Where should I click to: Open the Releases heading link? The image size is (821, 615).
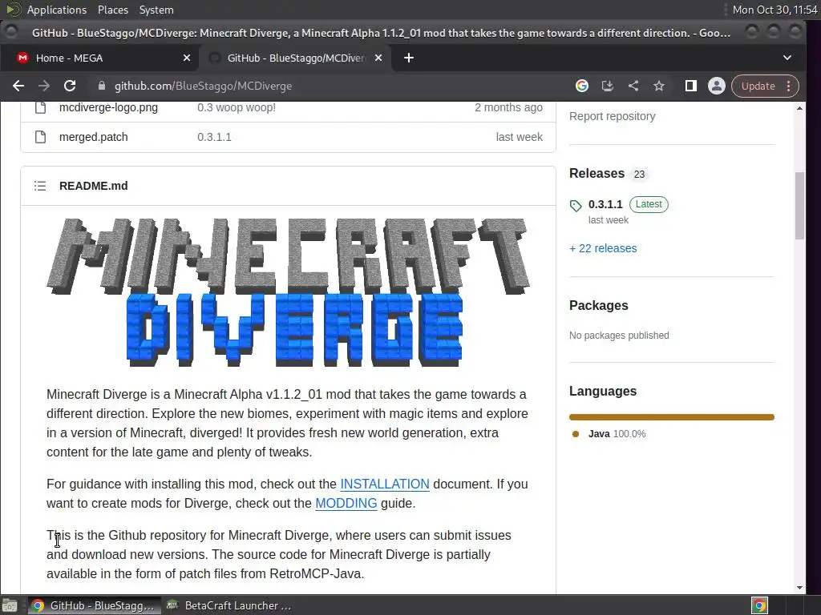tap(597, 173)
